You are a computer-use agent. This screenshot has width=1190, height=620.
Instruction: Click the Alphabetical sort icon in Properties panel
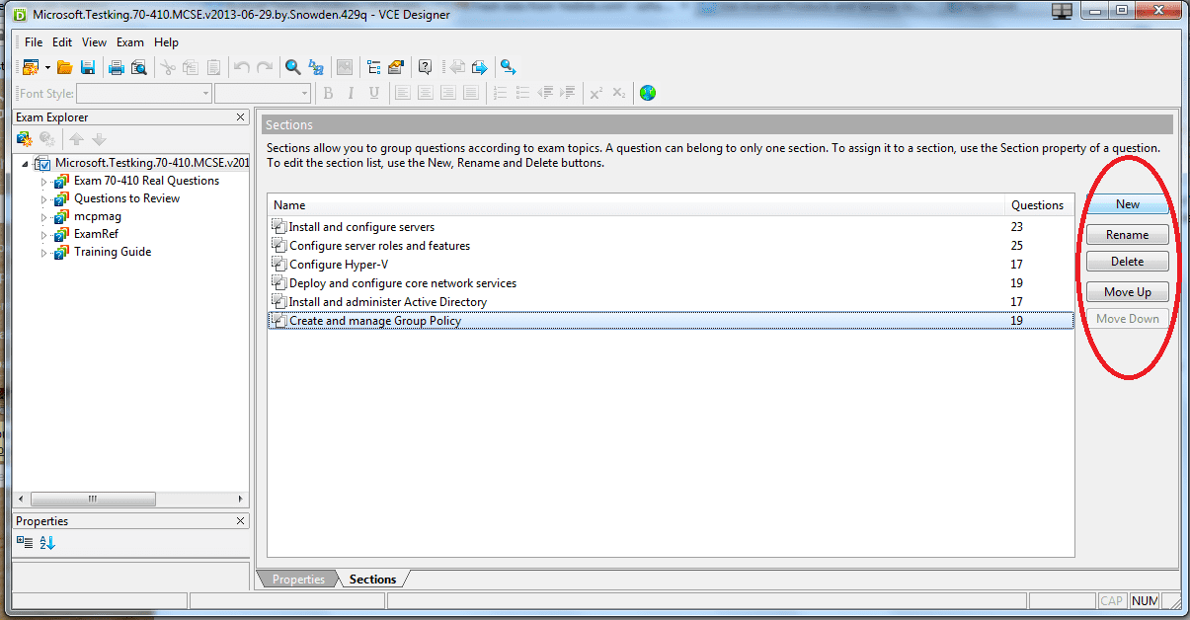[47, 542]
